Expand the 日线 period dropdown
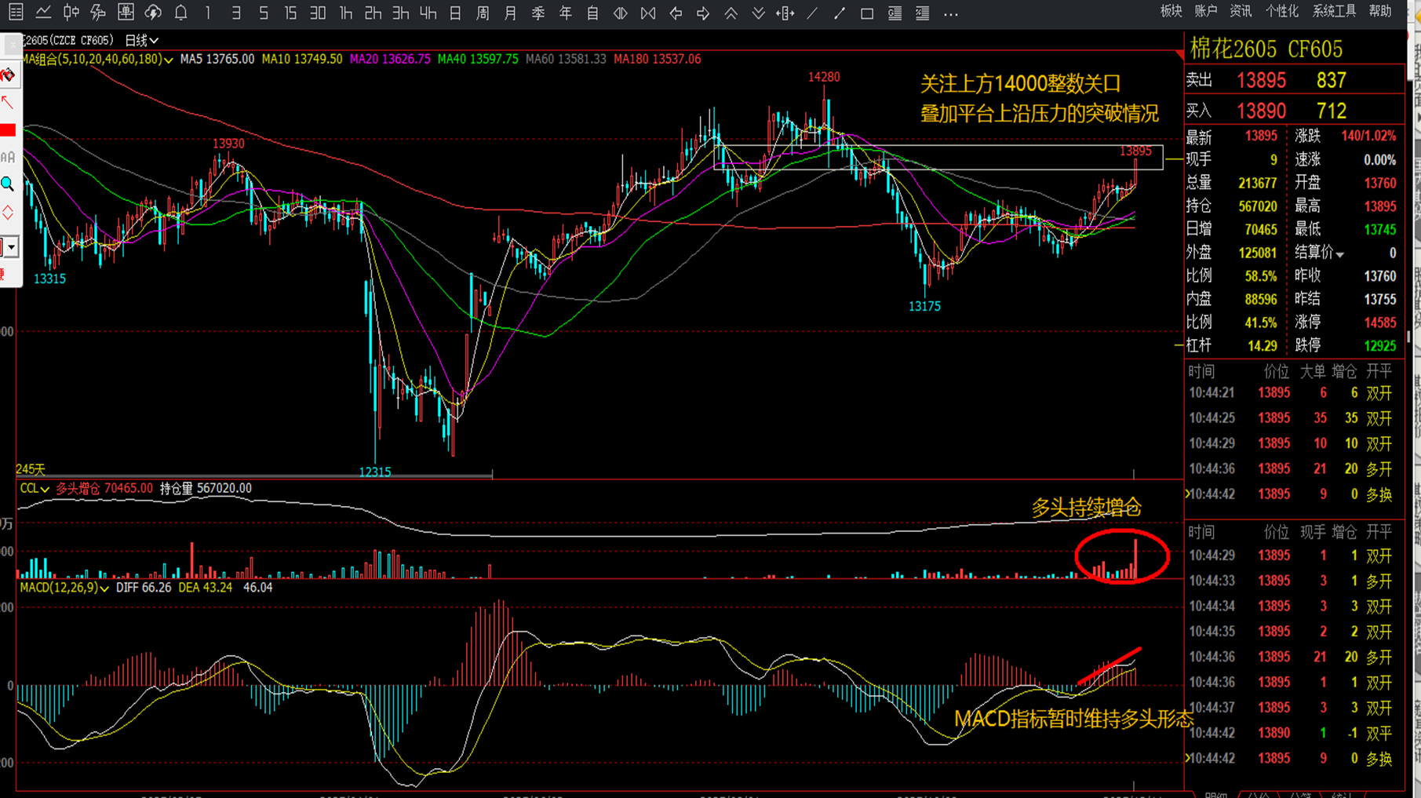 click(x=142, y=40)
